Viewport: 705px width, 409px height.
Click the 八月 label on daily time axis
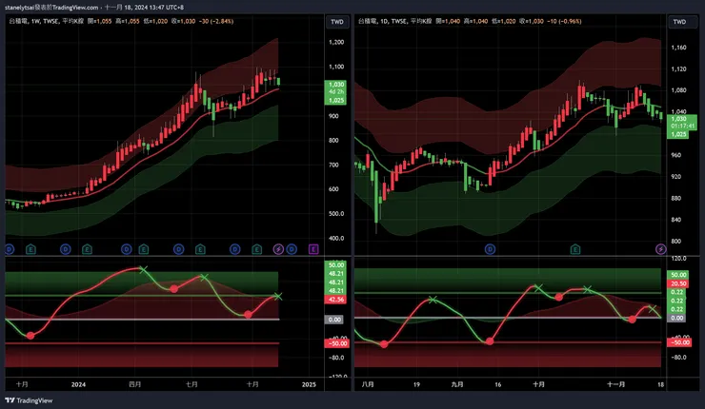pos(368,384)
